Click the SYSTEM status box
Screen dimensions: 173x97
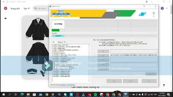click(x=58, y=24)
